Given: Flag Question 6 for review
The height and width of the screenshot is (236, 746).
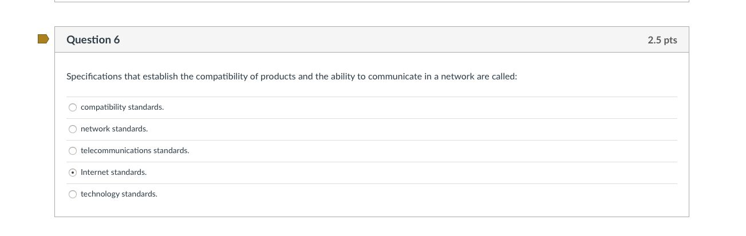Looking at the screenshot, I should coord(43,39).
